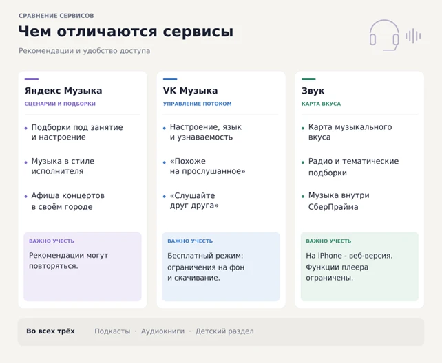This screenshot has width=442, height=363.
Task: Click the 'VK Музыка' card title
Action: tap(190, 91)
